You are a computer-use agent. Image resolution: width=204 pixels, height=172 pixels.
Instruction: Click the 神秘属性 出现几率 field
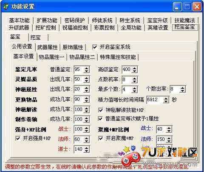(79, 89)
